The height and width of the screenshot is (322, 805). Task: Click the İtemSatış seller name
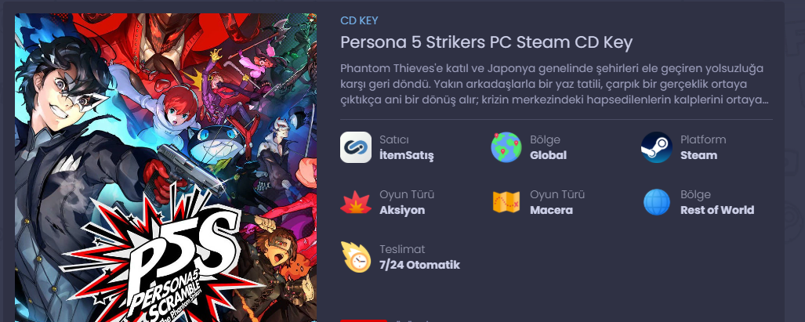coord(407,155)
